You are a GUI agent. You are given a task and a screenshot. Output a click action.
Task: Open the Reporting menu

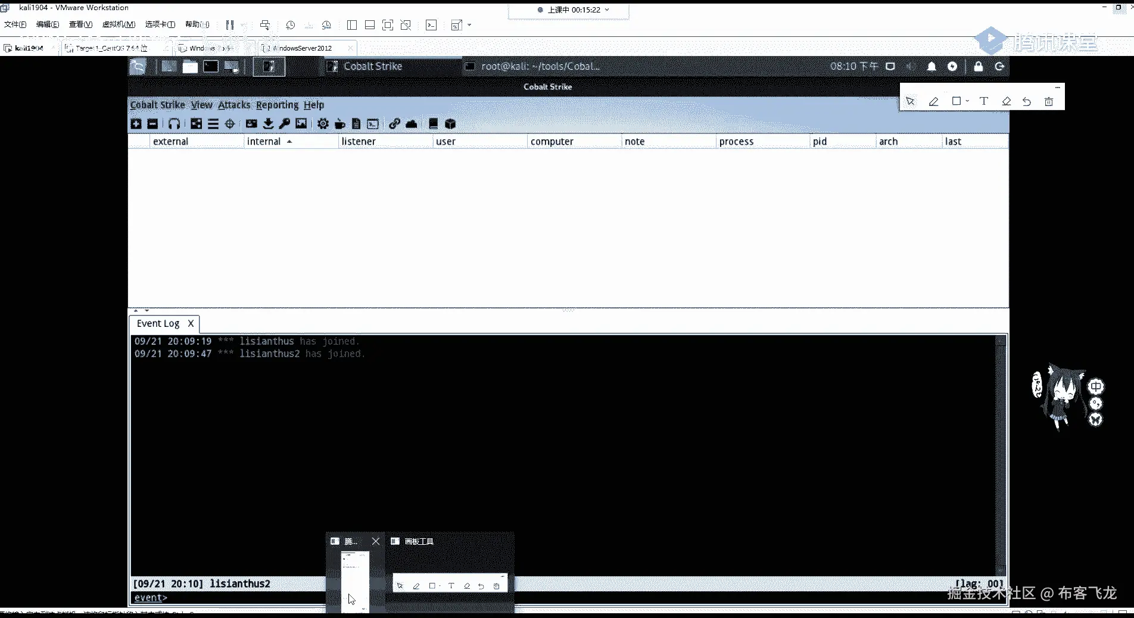277,105
